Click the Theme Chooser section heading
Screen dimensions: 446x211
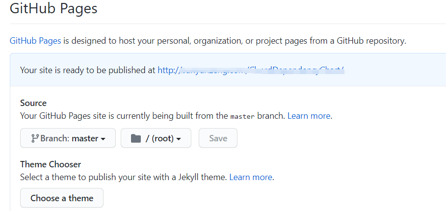tap(51, 164)
